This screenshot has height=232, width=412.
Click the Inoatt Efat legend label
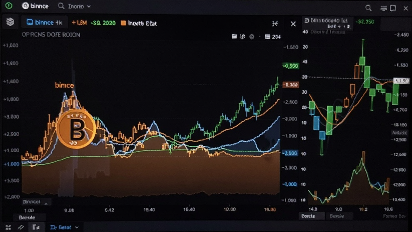[142, 23]
